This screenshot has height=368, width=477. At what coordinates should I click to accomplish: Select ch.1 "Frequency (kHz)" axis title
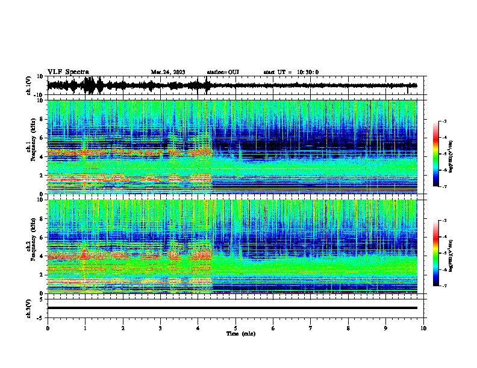pyautogui.click(x=34, y=138)
